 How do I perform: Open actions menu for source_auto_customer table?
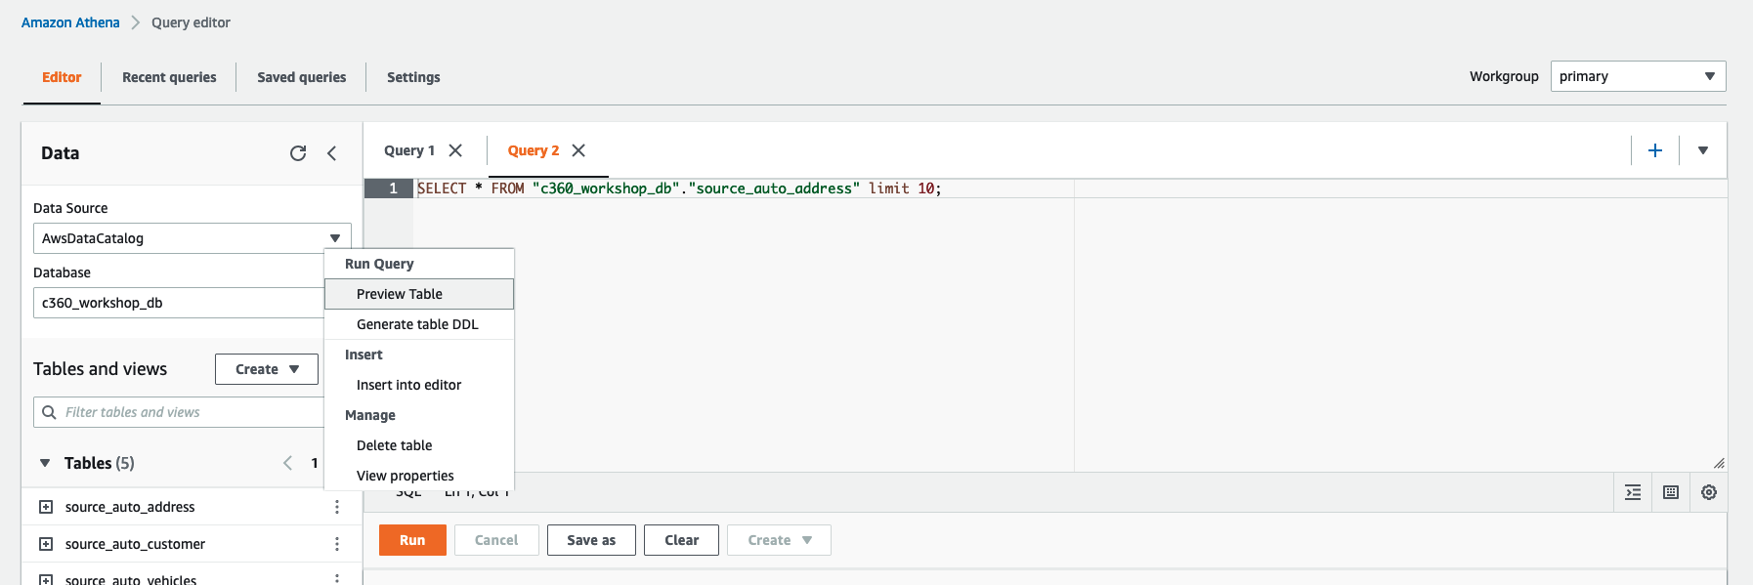[x=337, y=544]
